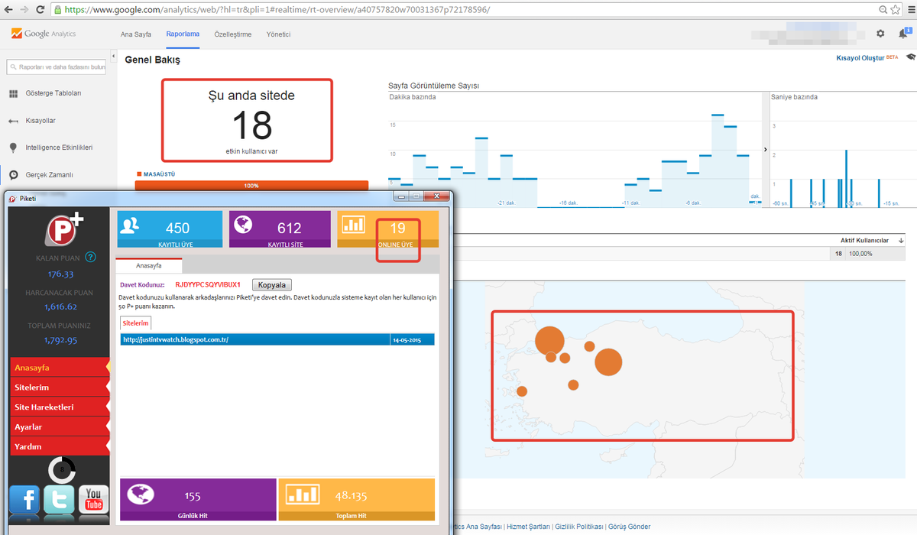The height and width of the screenshot is (535, 917).
Task: Click the Google Analytics logo
Action: click(x=44, y=34)
